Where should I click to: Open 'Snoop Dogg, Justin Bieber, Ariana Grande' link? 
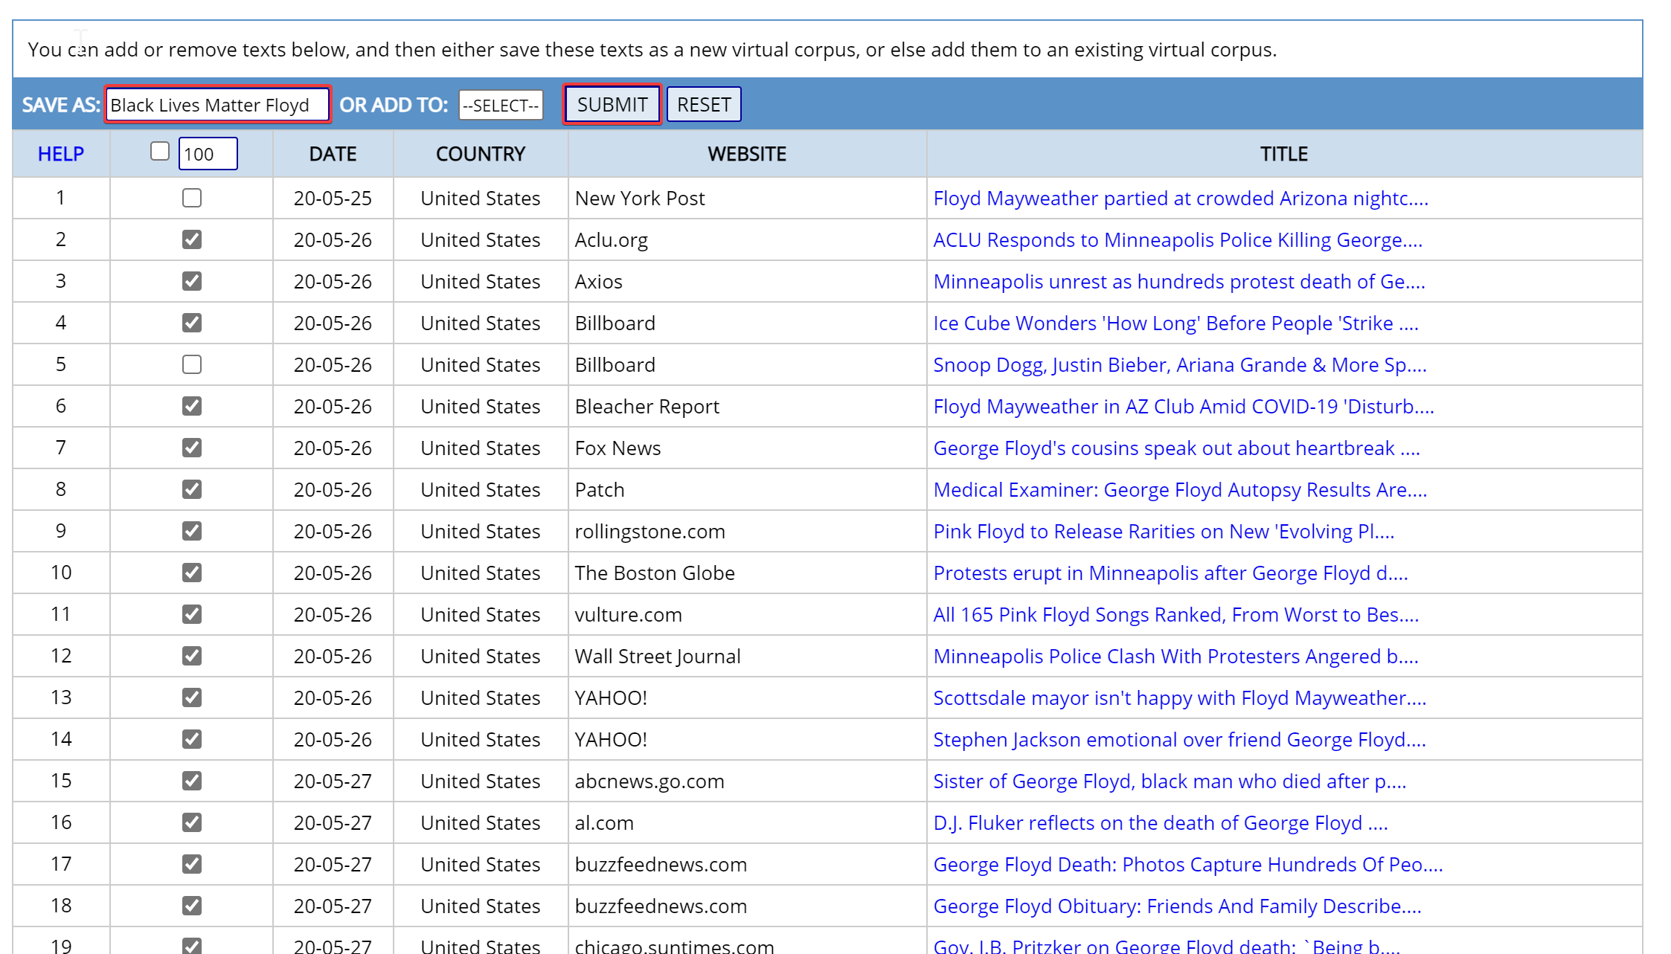1180,365
